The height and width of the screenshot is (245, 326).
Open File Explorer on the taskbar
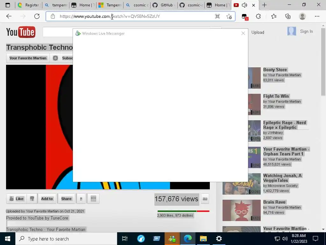pyautogui.click(x=203, y=239)
